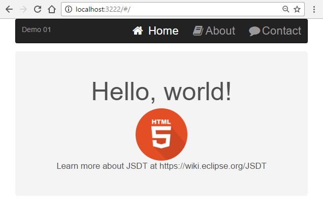Click the speech bubble icon beside Contact
323x209 pixels.
254,31
